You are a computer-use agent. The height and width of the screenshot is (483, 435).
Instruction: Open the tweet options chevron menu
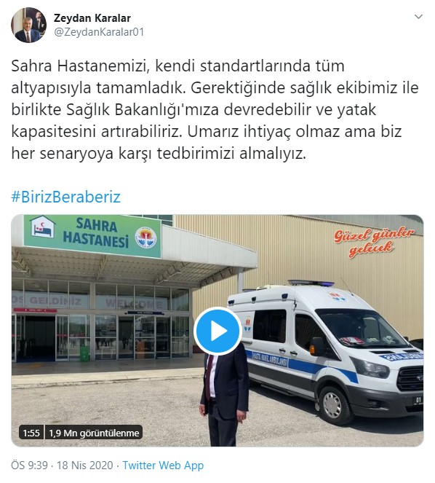click(x=418, y=17)
